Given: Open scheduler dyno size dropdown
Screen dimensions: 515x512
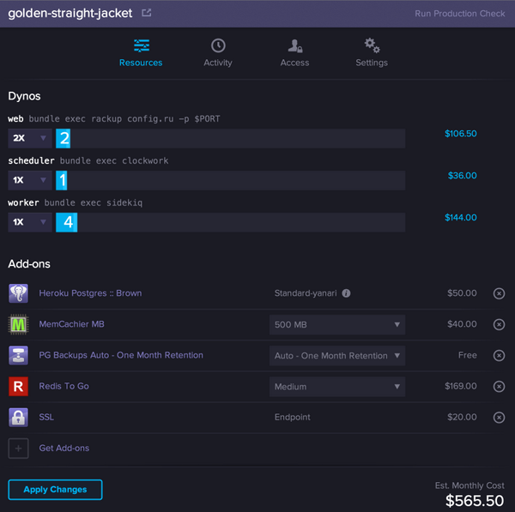Looking at the screenshot, I should tap(30, 180).
